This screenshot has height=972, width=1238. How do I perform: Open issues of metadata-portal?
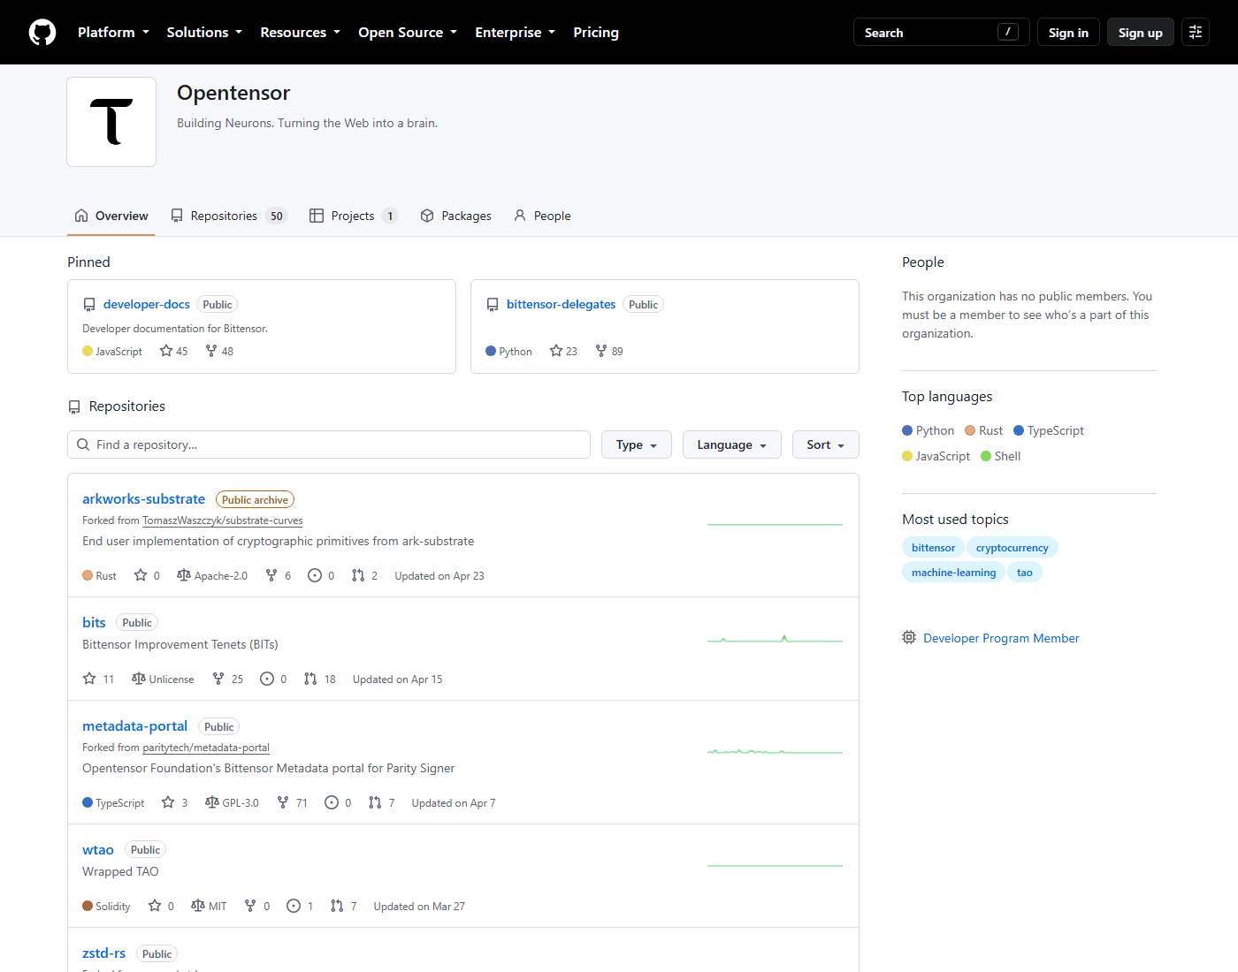click(x=338, y=802)
